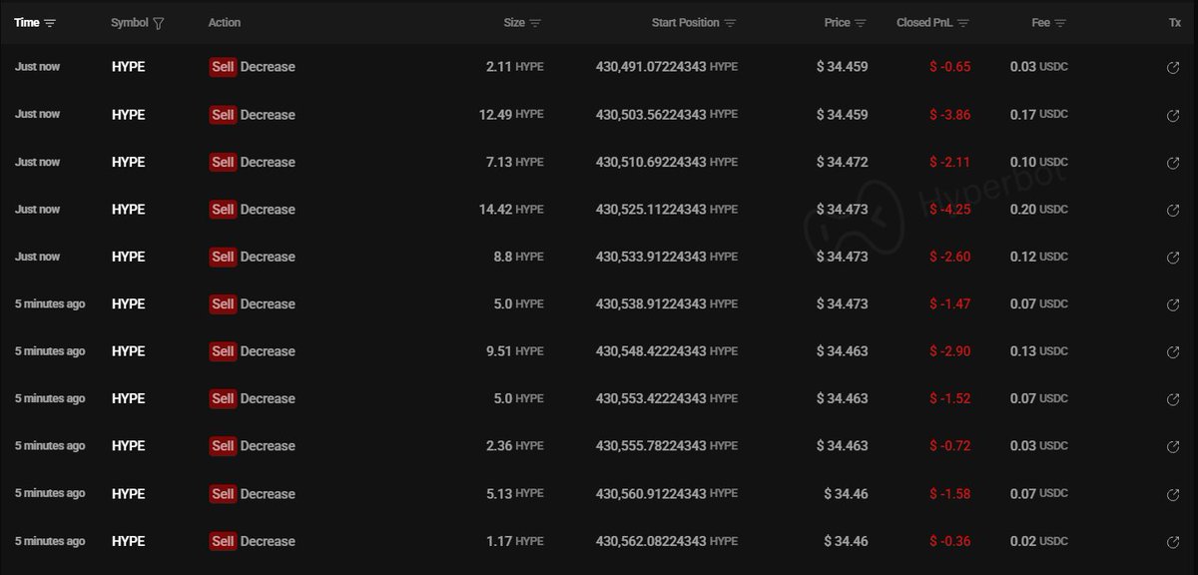This screenshot has height=575, width=1198.
Task: Click the Action column header
Action: pos(225,23)
